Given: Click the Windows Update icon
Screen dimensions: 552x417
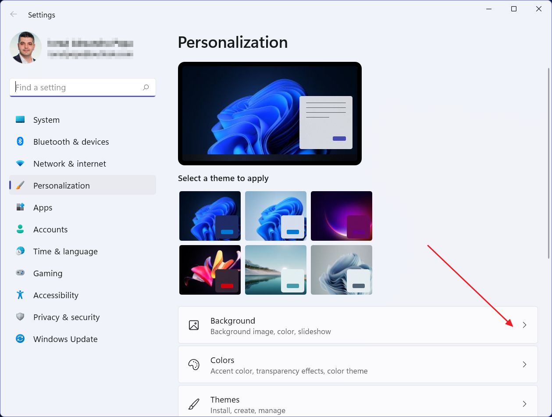Looking at the screenshot, I should 20,339.
